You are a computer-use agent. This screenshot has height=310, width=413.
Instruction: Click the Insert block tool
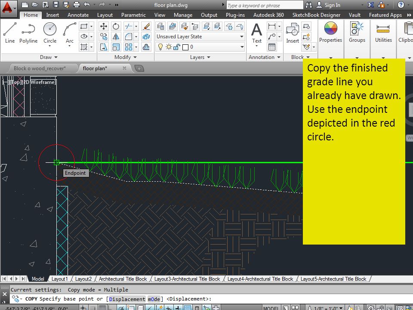coord(293,33)
